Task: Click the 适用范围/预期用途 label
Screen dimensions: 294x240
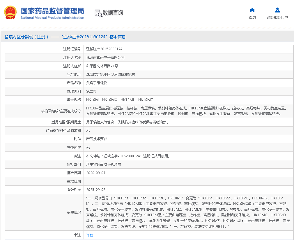Action: click(x=66, y=122)
